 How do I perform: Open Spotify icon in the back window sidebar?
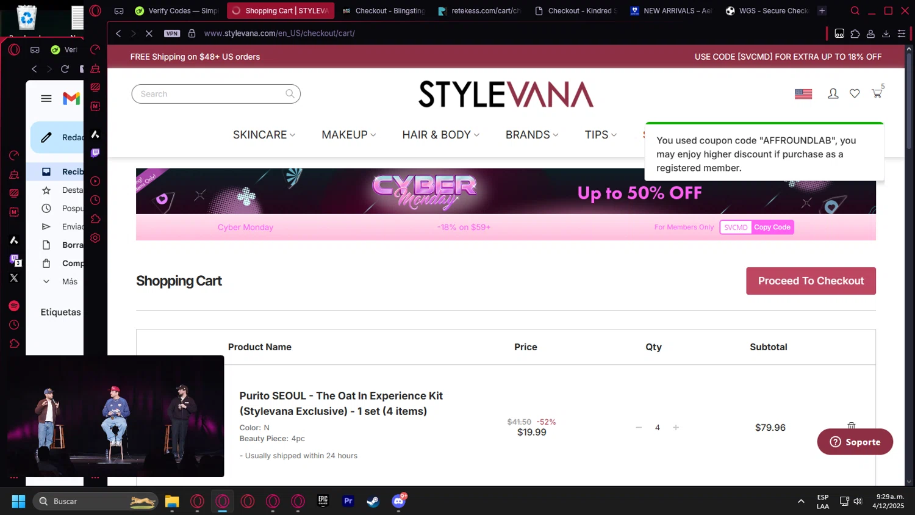(x=14, y=306)
